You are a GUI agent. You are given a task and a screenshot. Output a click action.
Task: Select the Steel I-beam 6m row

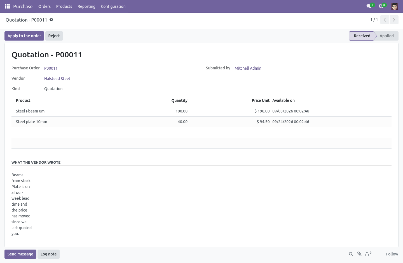point(201,111)
